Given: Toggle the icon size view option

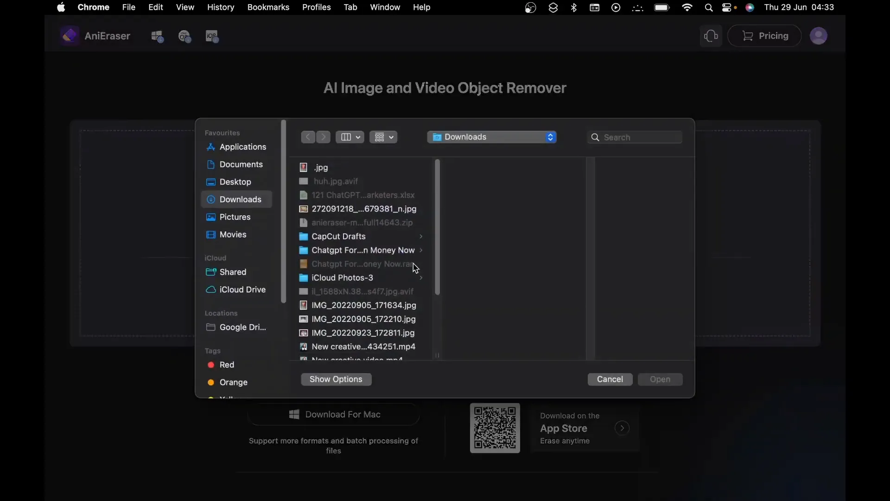Looking at the screenshot, I should coord(382,136).
